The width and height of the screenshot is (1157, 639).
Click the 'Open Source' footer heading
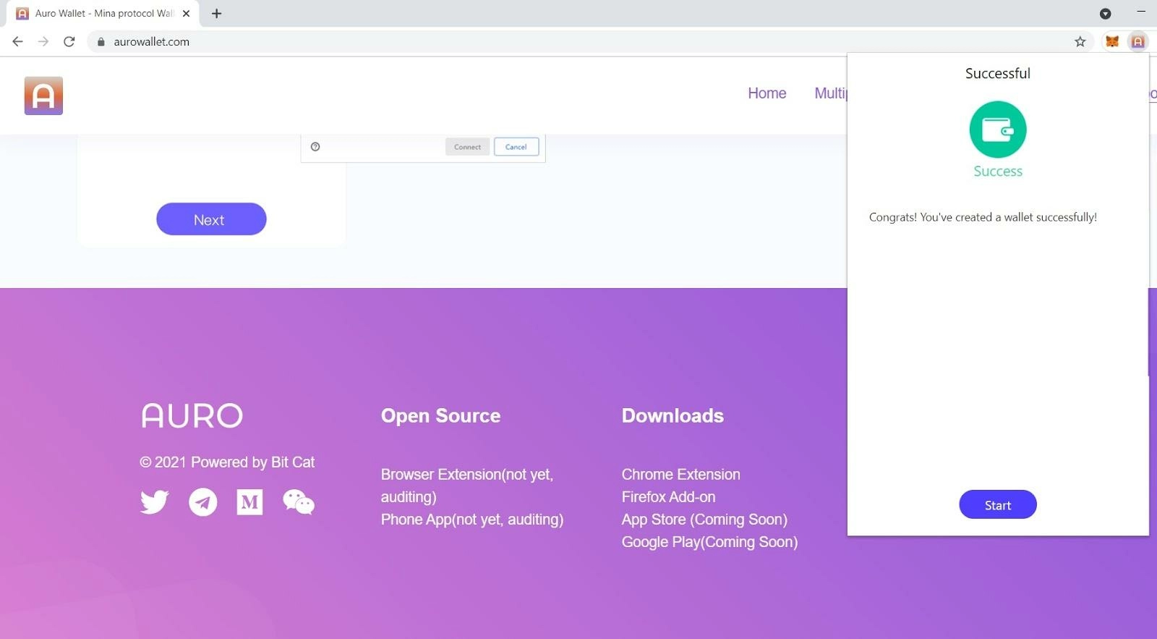click(440, 415)
